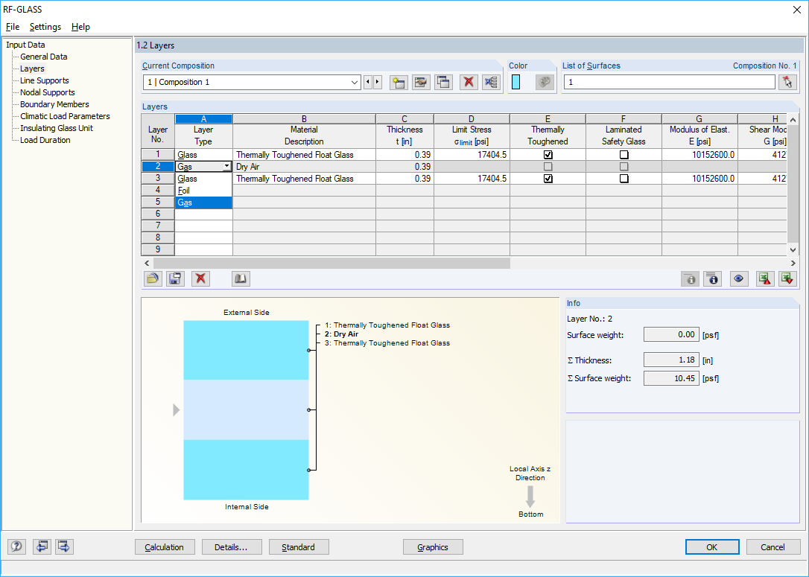Open the Help menu
Viewport: 809px width, 577px height.
pos(80,27)
